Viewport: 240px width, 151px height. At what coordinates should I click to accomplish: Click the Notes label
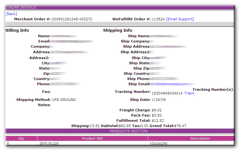point(44,105)
